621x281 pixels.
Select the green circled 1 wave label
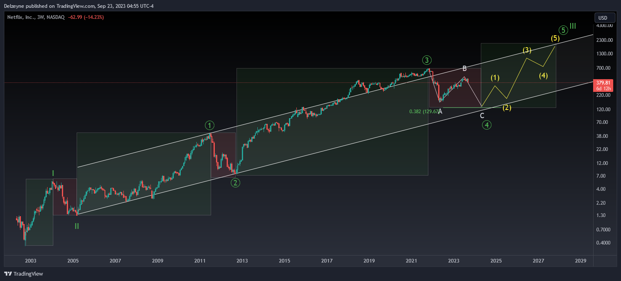[209, 125]
